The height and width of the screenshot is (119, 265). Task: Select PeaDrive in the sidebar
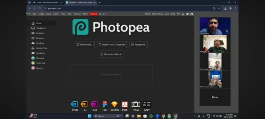click(40, 33)
